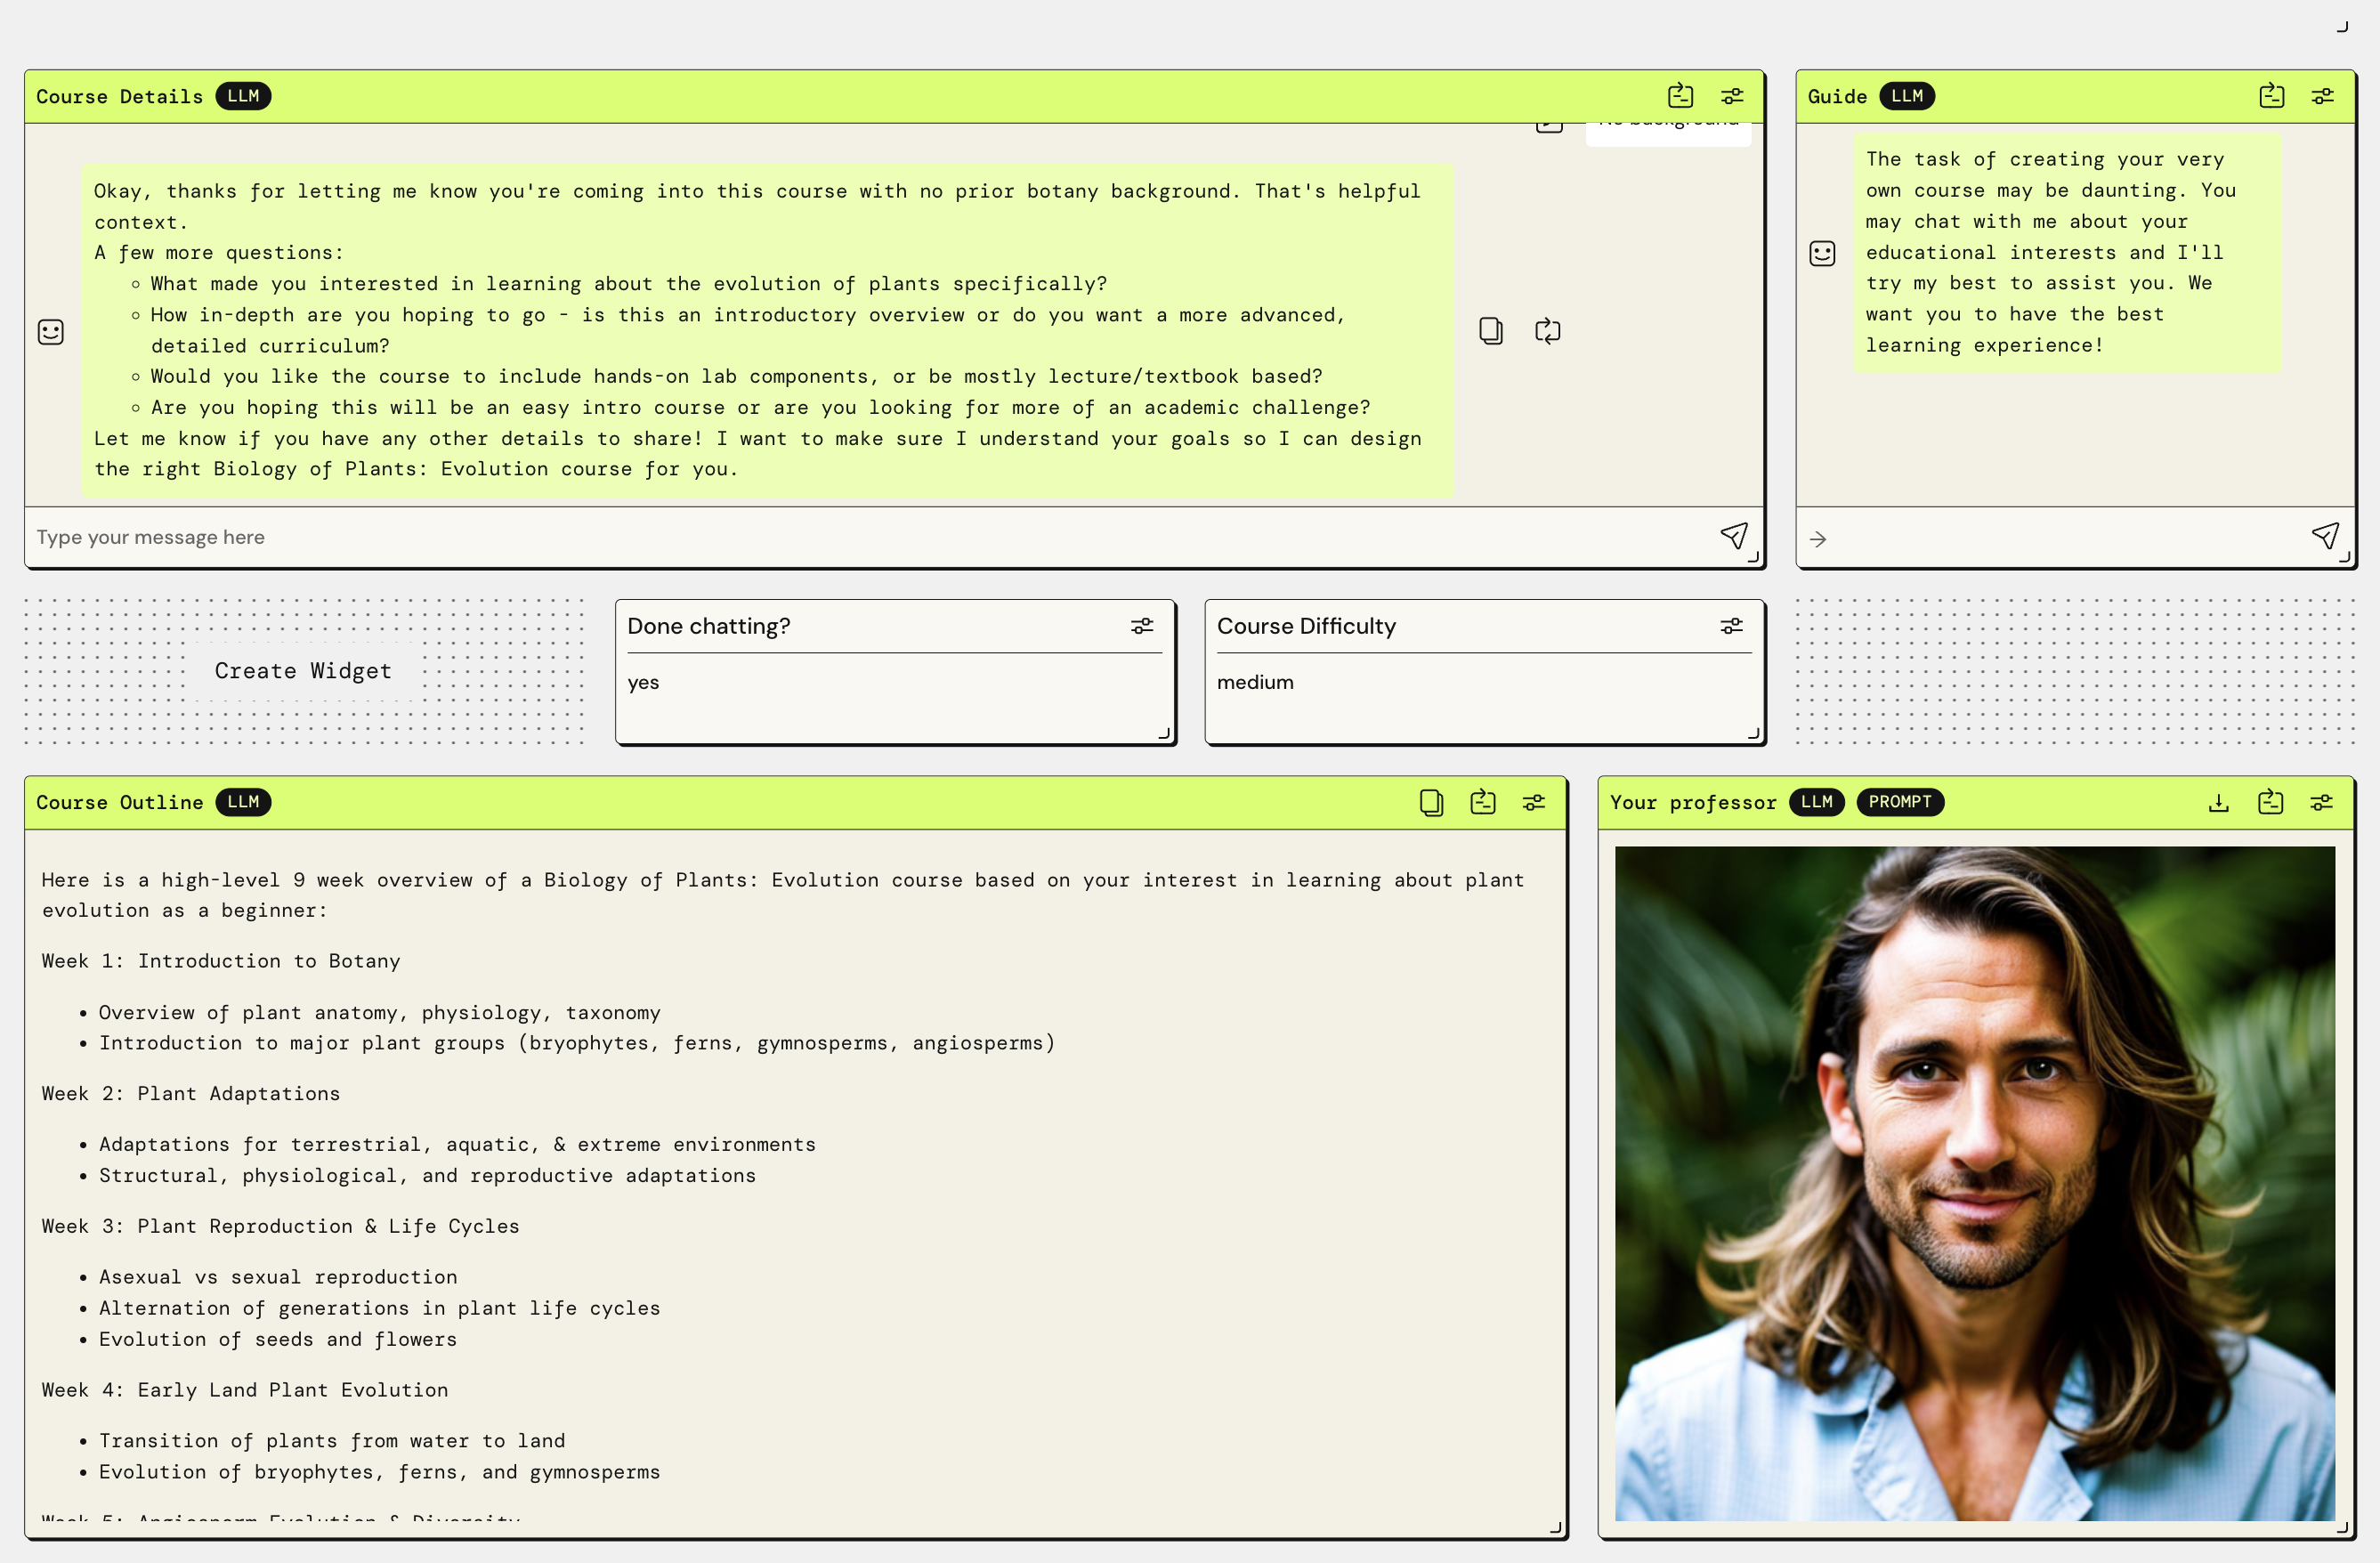Send message in the Guide chat
Image resolution: width=2380 pixels, height=1563 pixels.
(x=2324, y=536)
